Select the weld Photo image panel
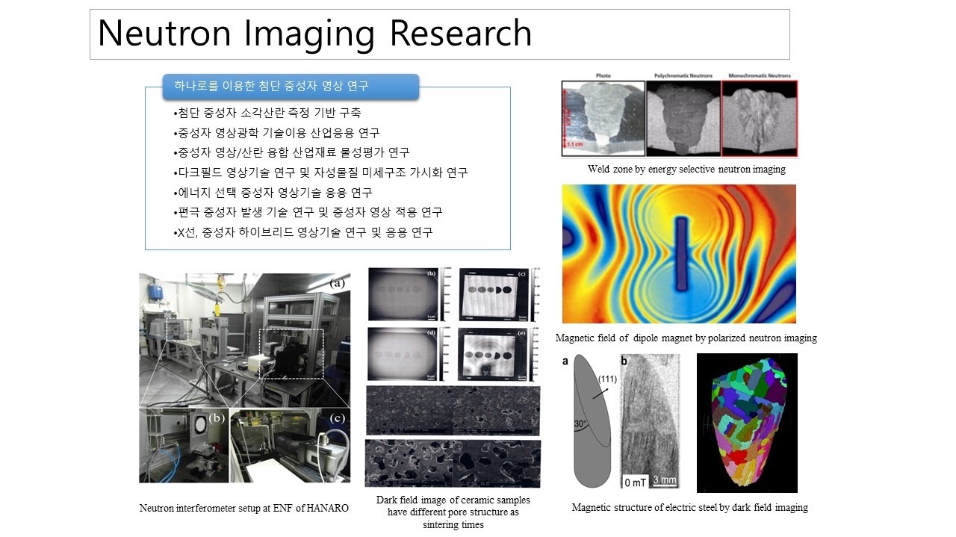Viewport: 956px width, 537px height. click(603, 118)
